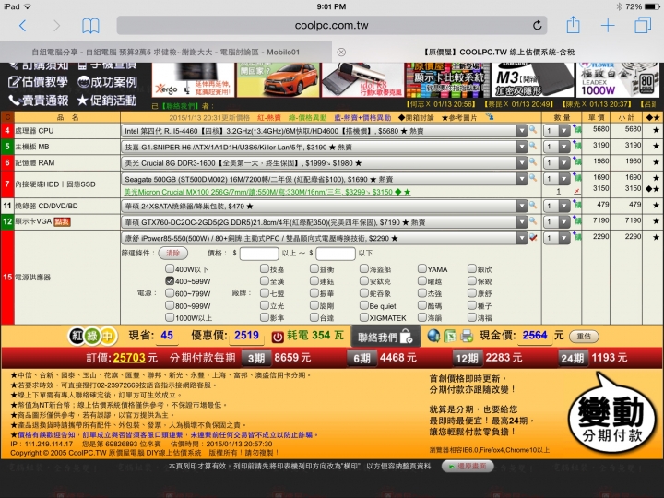Viewport: 664px width, 498px height.
Task: Open the CPU row quantity selector
Action: (x=558, y=131)
